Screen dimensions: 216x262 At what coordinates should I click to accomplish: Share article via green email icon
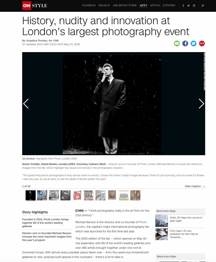point(177,43)
